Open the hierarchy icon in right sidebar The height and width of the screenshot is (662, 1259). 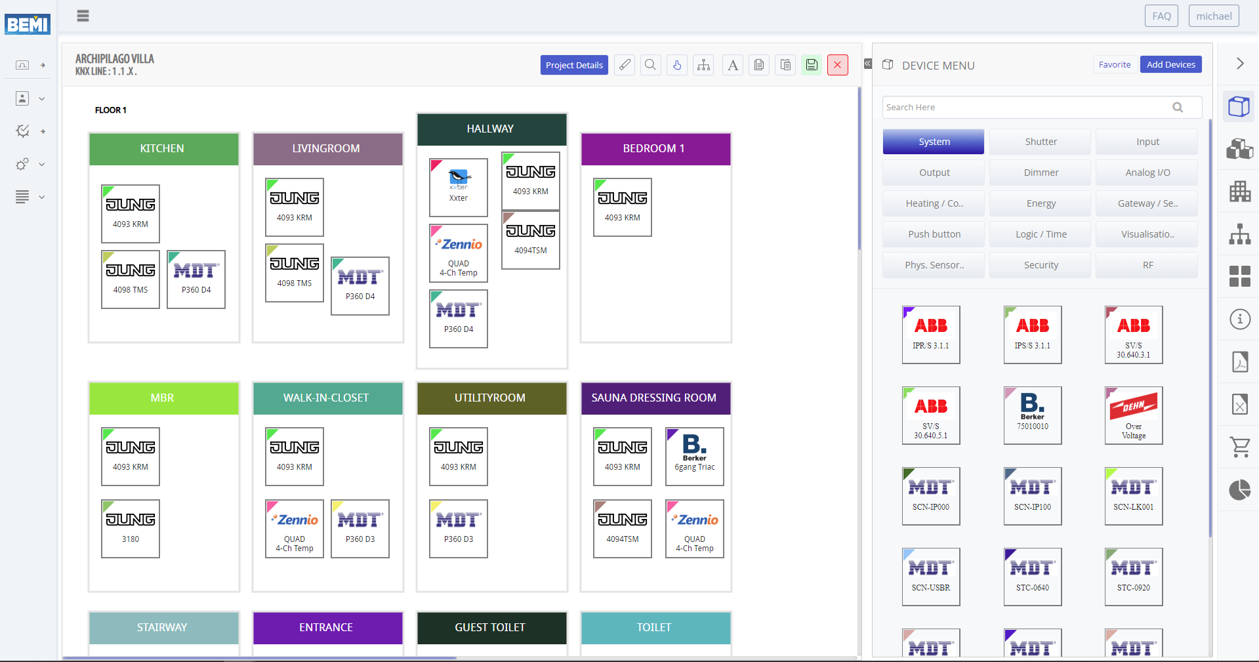[x=1239, y=234]
